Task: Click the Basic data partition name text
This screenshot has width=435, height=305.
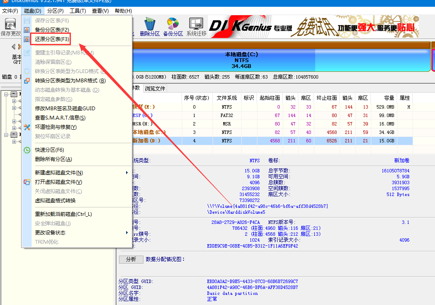Action: click(232, 293)
